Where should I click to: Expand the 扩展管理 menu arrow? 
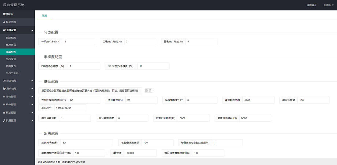click(32, 120)
